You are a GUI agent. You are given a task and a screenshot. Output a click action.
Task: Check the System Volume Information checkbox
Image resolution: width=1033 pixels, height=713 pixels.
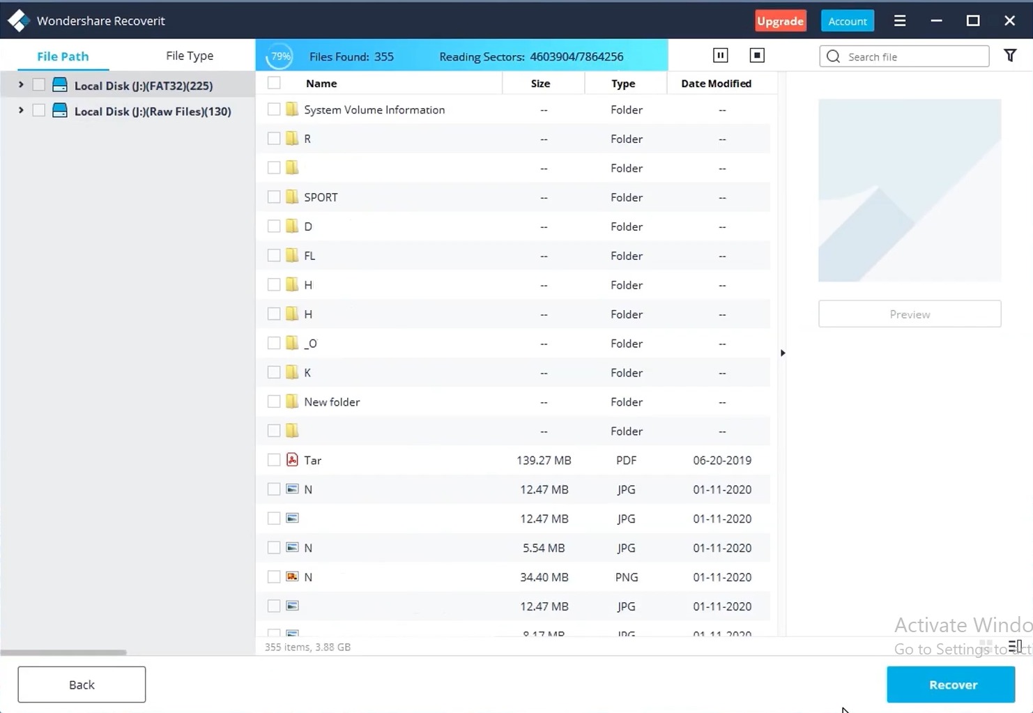274,109
